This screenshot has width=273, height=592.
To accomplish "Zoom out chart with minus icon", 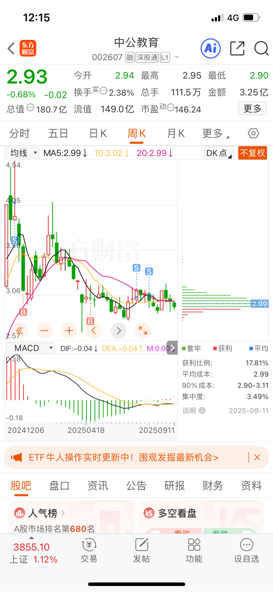I will (x=44, y=331).
